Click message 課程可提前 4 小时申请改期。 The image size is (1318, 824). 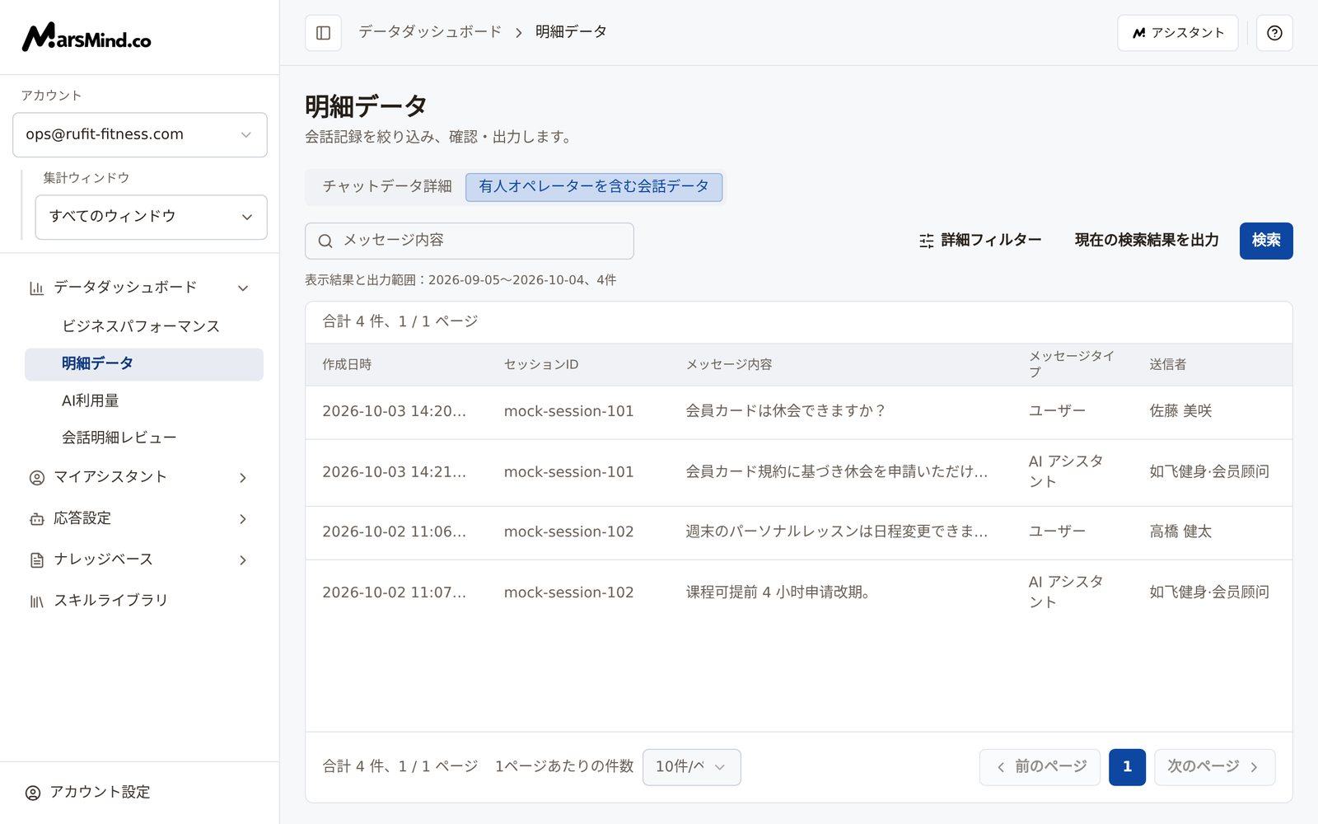tap(778, 592)
